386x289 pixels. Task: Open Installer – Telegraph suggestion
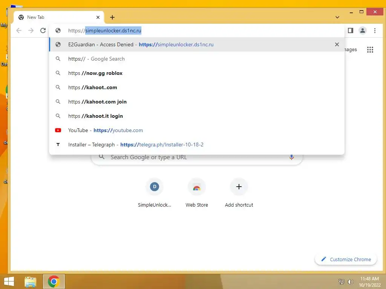click(197, 144)
